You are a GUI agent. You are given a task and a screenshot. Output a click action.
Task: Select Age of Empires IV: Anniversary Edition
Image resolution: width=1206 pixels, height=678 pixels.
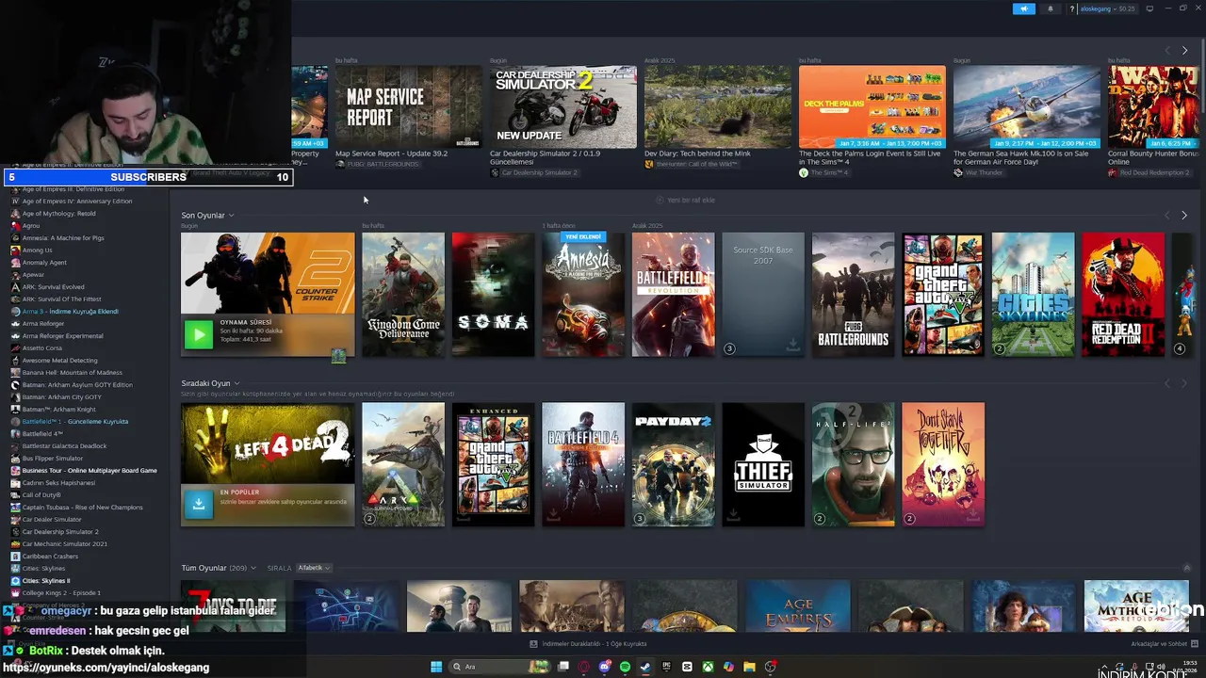[77, 202]
